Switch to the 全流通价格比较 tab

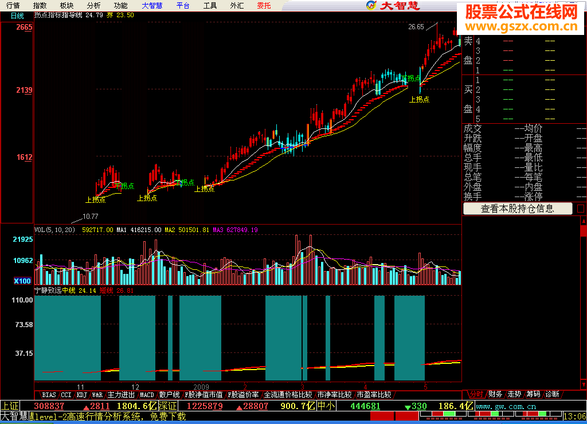coord(288,395)
